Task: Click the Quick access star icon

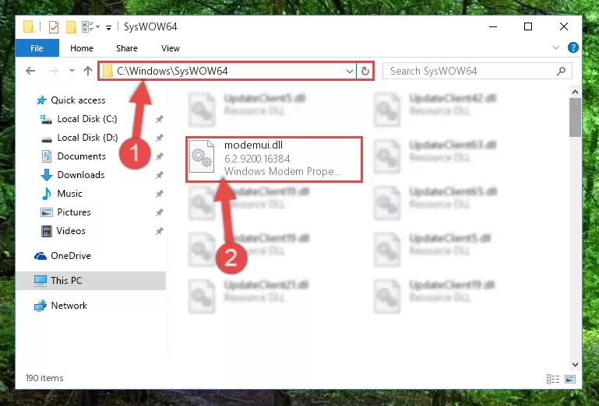Action: [x=41, y=100]
